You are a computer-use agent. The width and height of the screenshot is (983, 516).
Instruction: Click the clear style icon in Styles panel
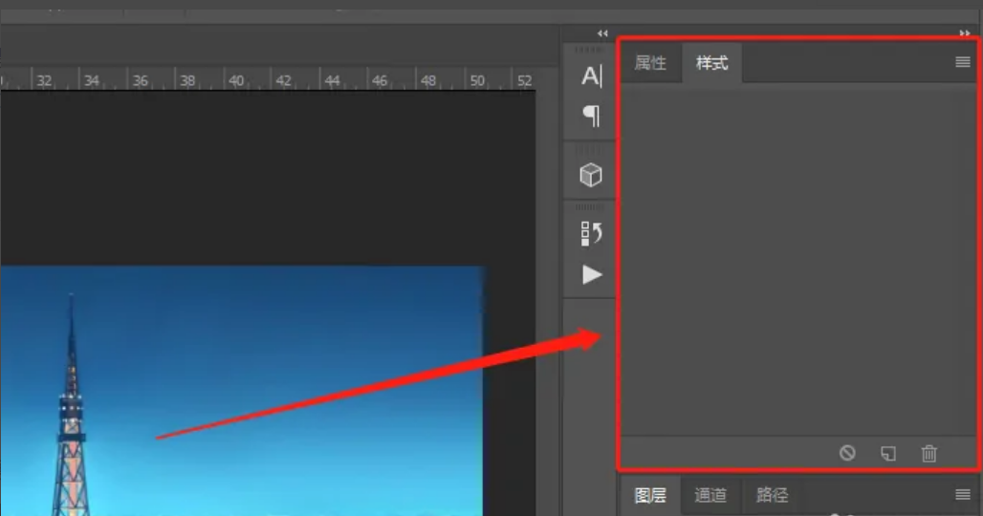pyautogui.click(x=847, y=453)
